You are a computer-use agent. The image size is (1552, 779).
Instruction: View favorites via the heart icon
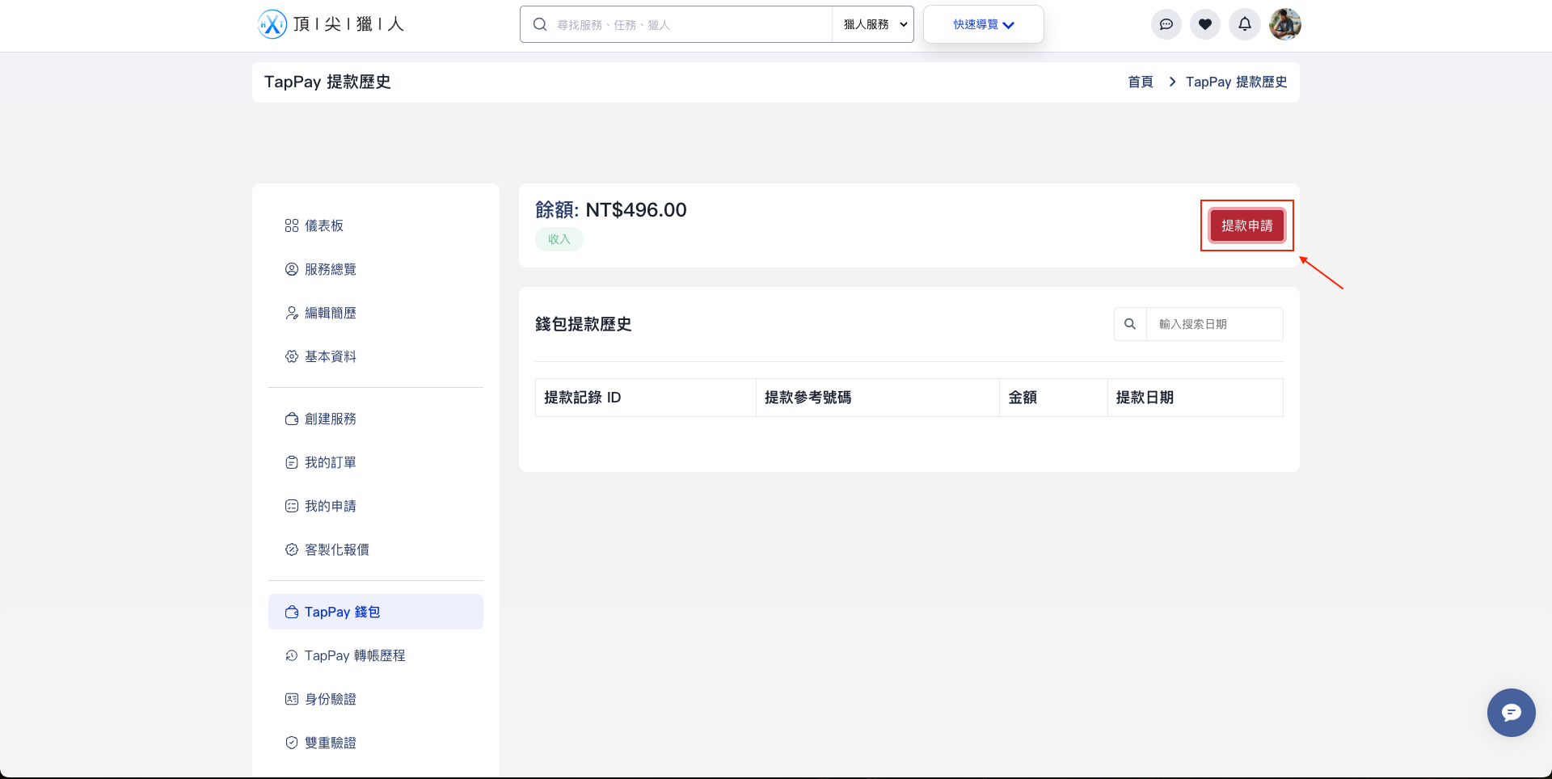pyautogui.click(x=1204, y=24)
